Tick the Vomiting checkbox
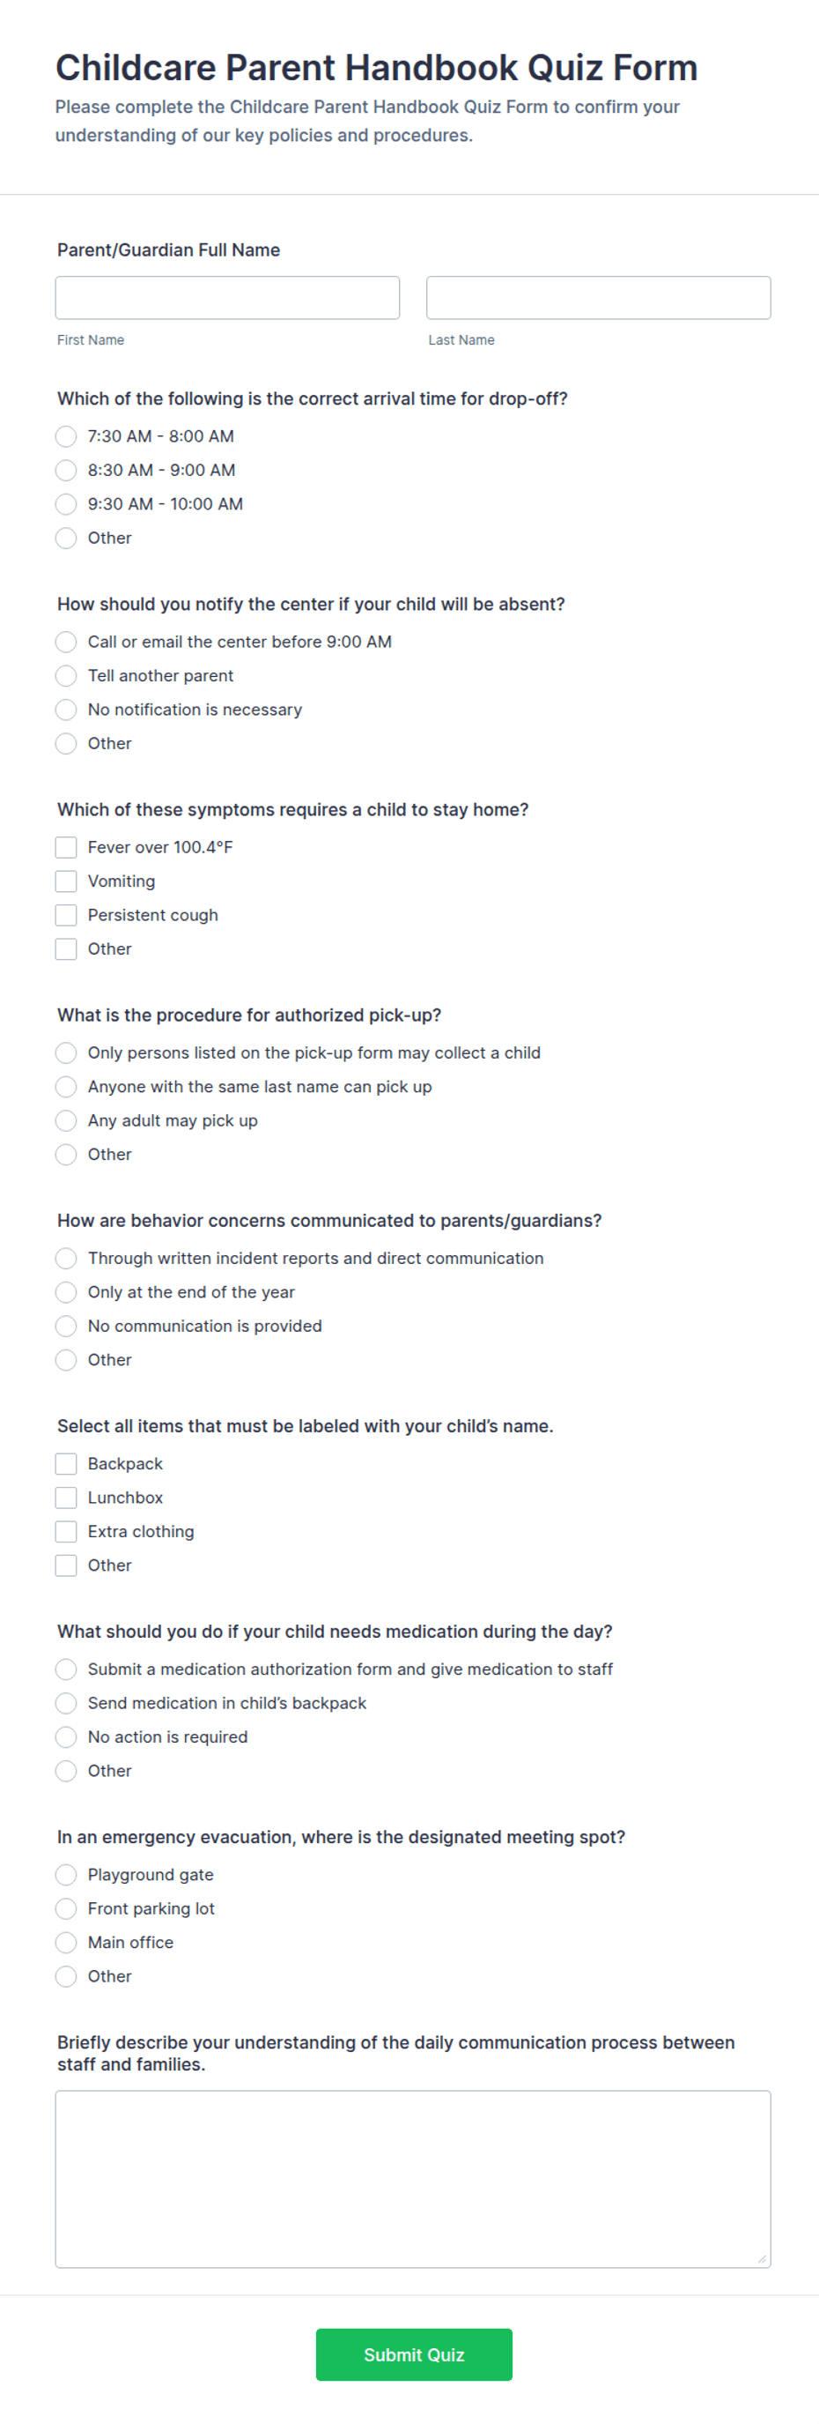819x2424 pixels. 66,881
